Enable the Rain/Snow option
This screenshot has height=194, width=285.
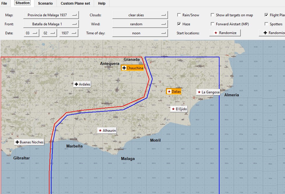click(x=179, y=15)
